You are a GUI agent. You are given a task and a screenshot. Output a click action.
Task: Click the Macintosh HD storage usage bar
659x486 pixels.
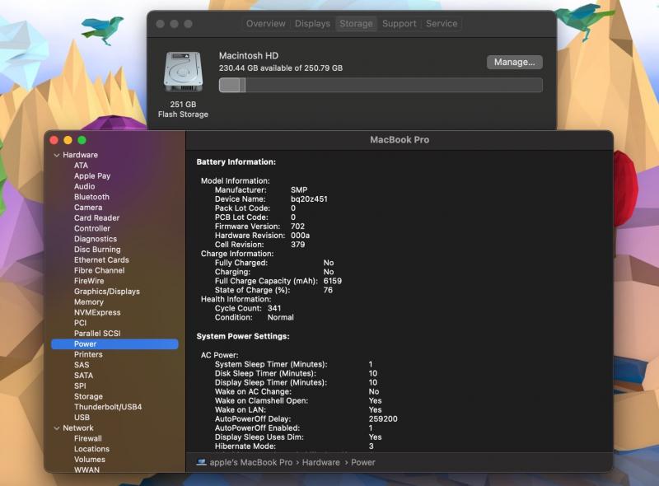click(x=381, y=85)
